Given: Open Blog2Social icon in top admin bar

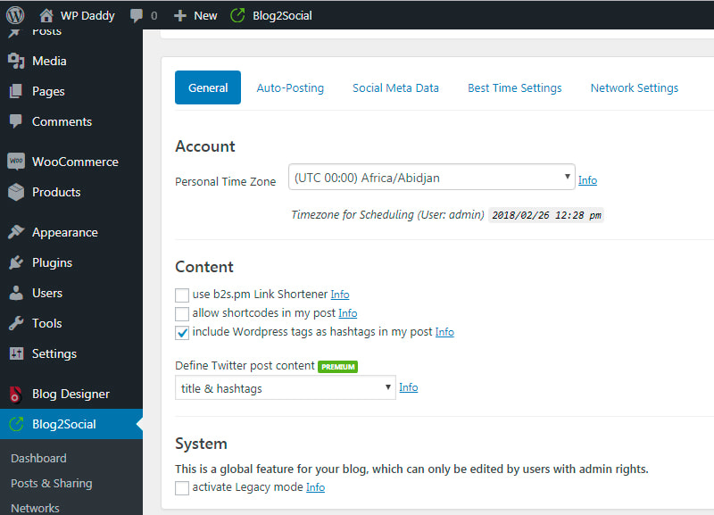Looking at the screenshot, I should pyautogui.click(x=237, y=15).
